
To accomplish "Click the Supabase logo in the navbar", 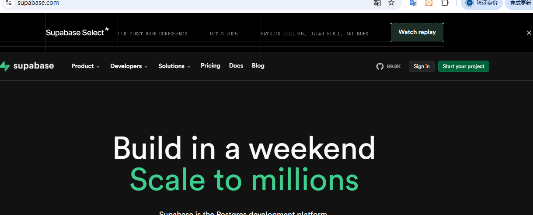I will point(27,66).
